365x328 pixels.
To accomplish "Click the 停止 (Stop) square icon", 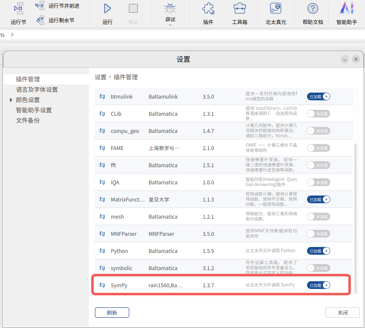I will click(133, 9).
